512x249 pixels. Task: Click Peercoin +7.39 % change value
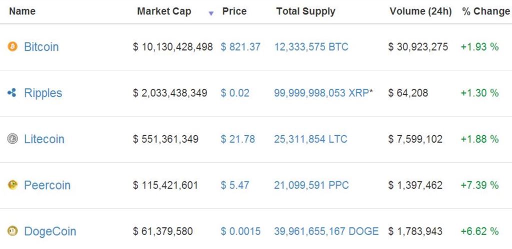tap(479, 185)
